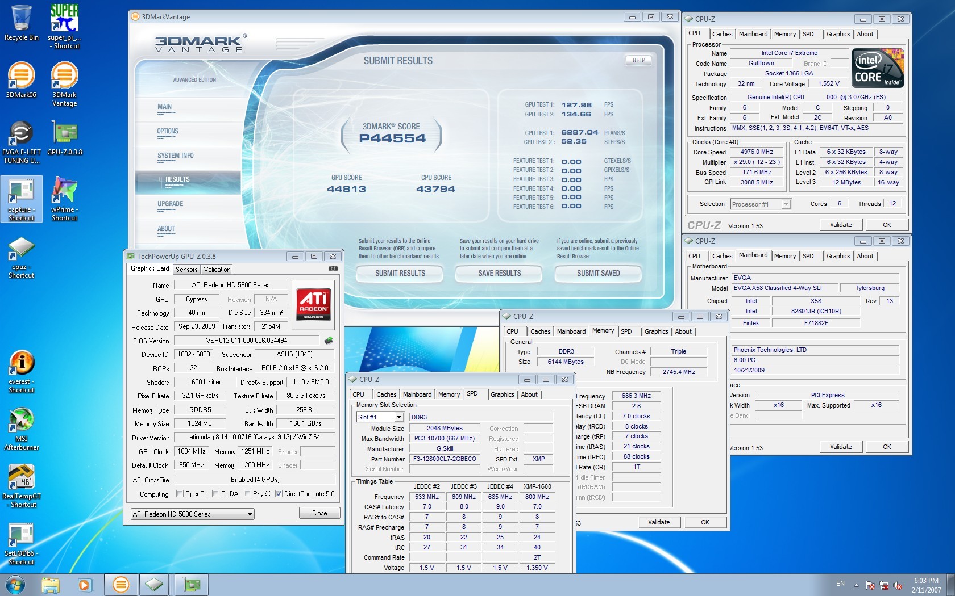Image resolution: width=955 pixels, height=596 pixels.
Task: Click the Close button at GPU-Z's bottom
Action: pyautogui.click(x=319, y=513)
